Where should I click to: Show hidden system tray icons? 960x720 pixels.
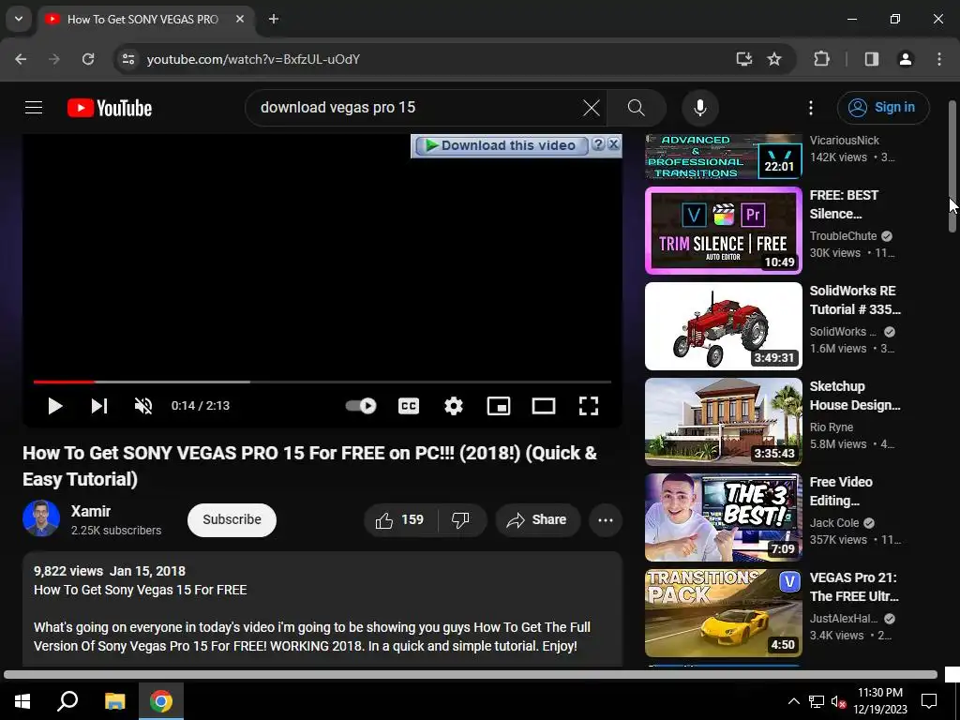[793, 701]
